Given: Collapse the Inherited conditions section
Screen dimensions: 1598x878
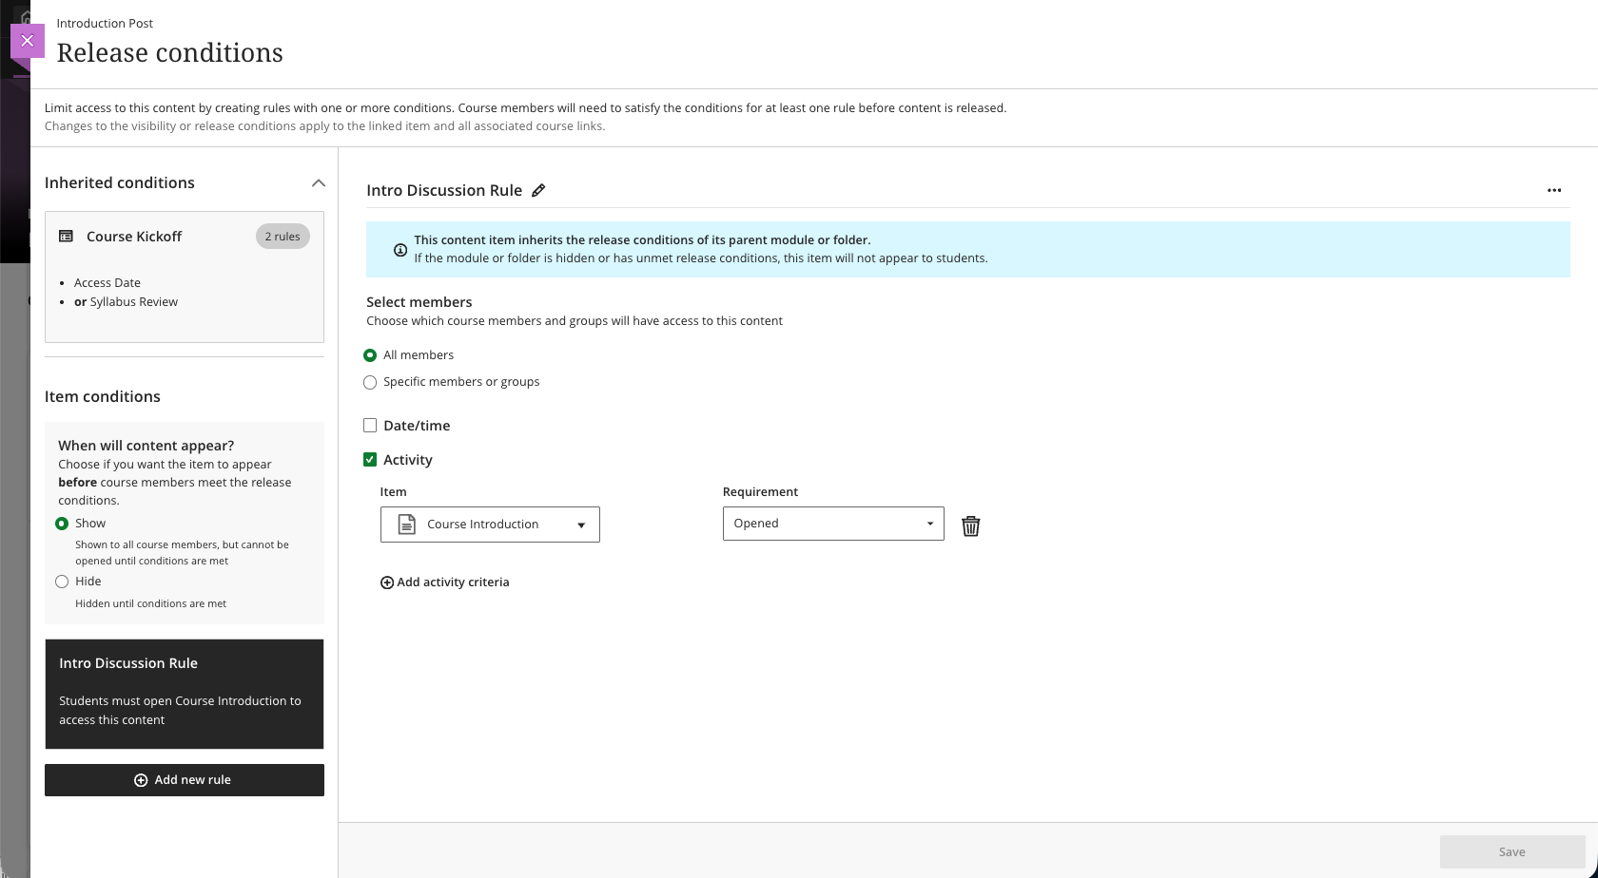Looking at the screenshot, I should click(319, 182).
